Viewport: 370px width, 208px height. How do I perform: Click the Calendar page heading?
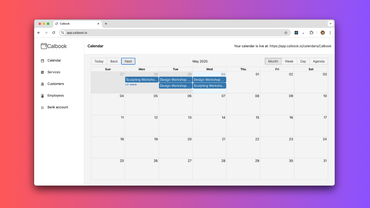[95, 46]
